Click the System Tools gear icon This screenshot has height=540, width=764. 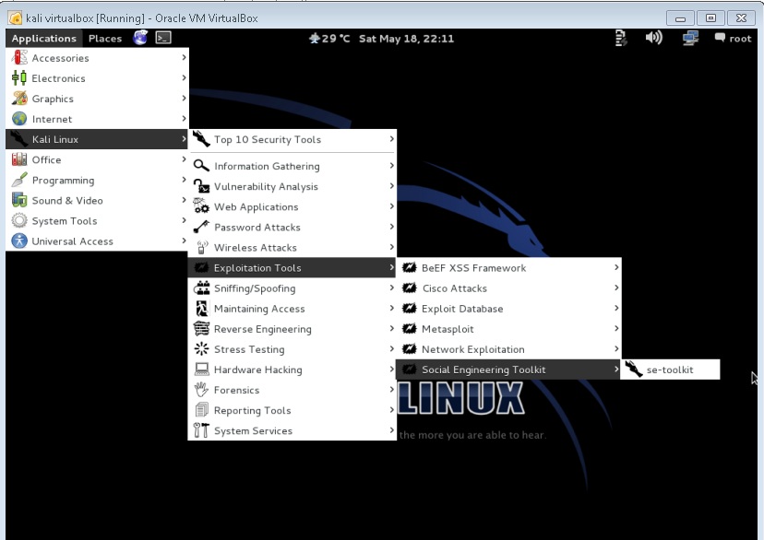tap(19, 221)
